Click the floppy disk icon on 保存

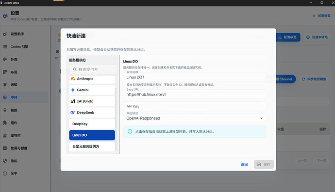tap(259, 164)
